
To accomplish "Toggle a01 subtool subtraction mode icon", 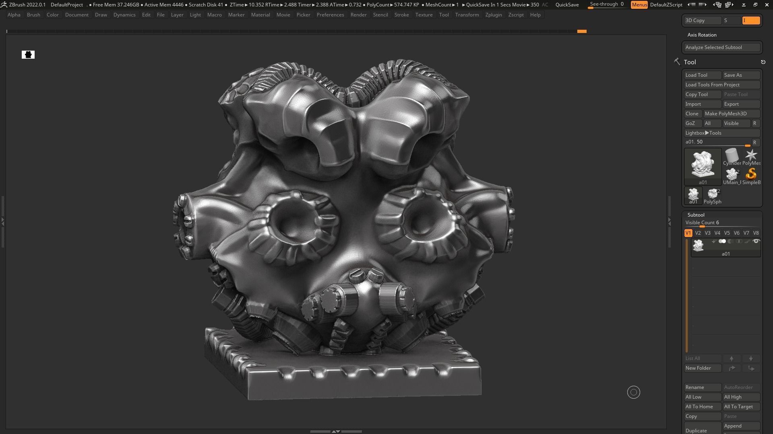I will tap(730, 242).
